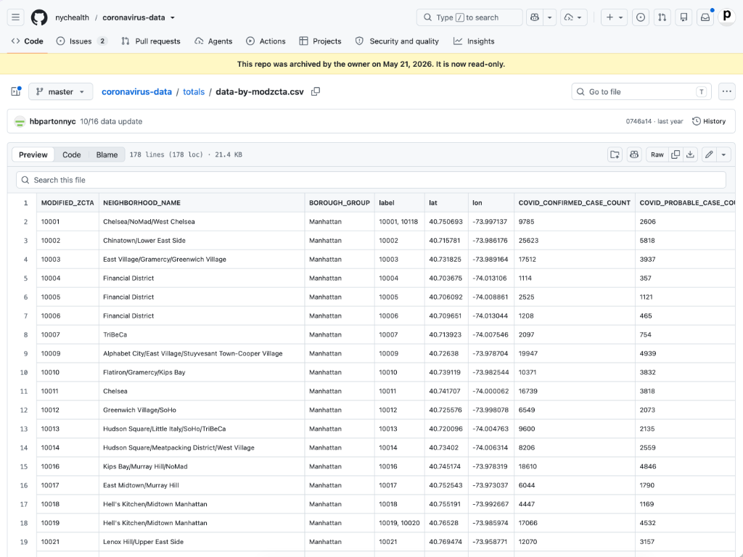Image resolution: width=743 pixels, height=557 pixels.
Task: Open the Agents tab
Action: pos(214,41)
